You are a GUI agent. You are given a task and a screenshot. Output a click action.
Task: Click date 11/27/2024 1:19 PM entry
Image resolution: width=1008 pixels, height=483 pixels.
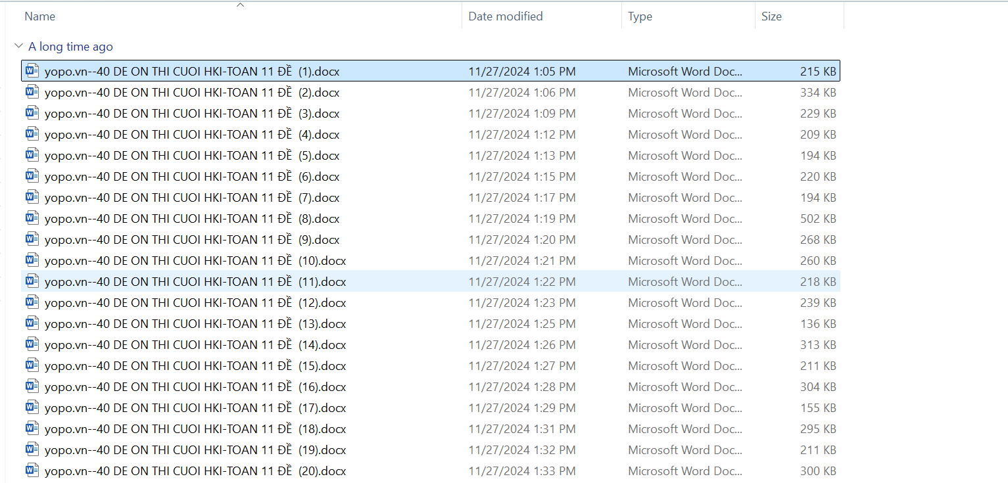point(521,219)
